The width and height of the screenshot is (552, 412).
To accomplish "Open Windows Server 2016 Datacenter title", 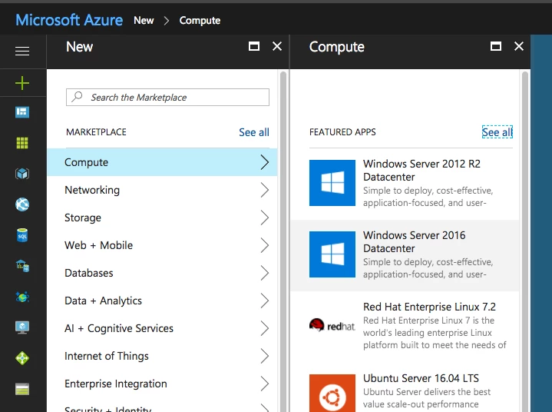I will click(x=415, y=242).
